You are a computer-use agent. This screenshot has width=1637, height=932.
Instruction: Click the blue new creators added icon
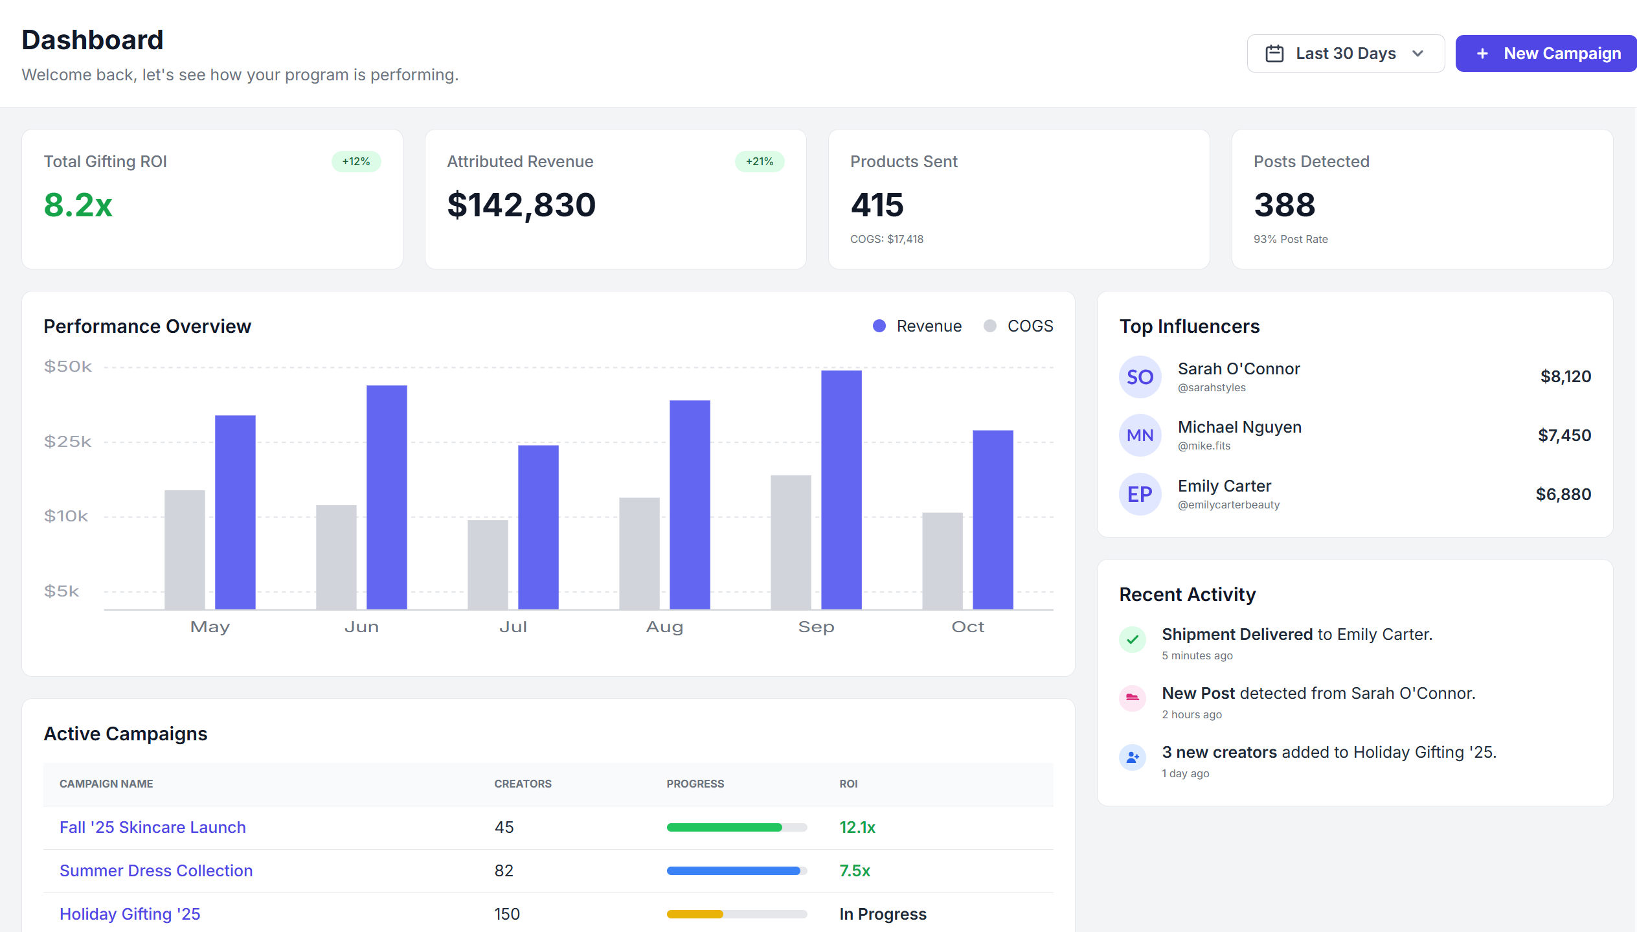click(1133, 756)
